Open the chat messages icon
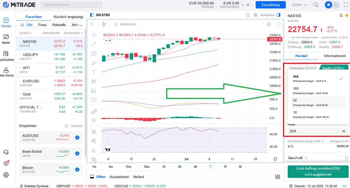 tap(6, 163)
